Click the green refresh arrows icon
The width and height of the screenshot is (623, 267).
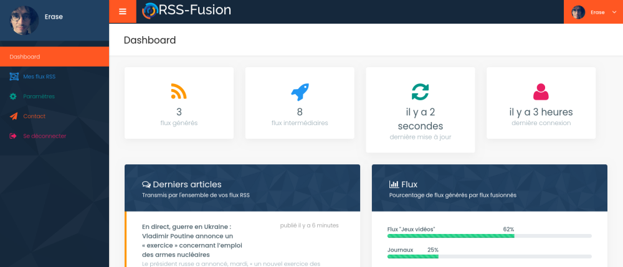[421, 91]
